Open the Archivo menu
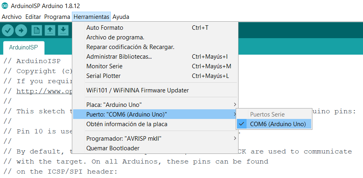The width and height of the screenshot is (363, 178). point(12,17)
